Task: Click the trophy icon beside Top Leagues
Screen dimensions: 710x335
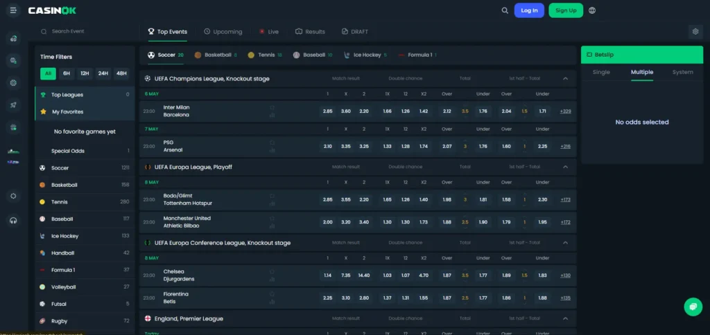Action: 43,95
